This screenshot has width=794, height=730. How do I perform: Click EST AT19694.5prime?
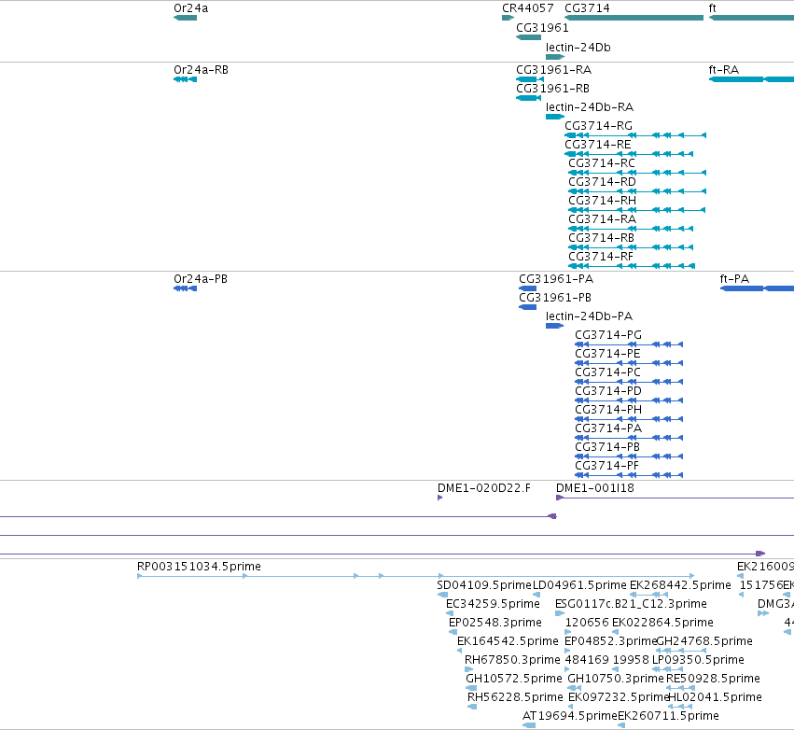pyautogui.click(x=529, y=725)
